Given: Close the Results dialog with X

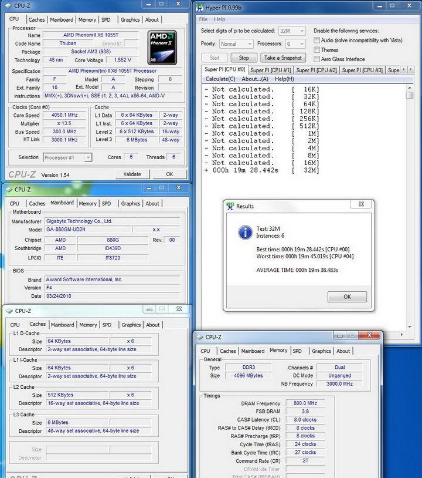Looking at the screenshot, I should 361,204.
